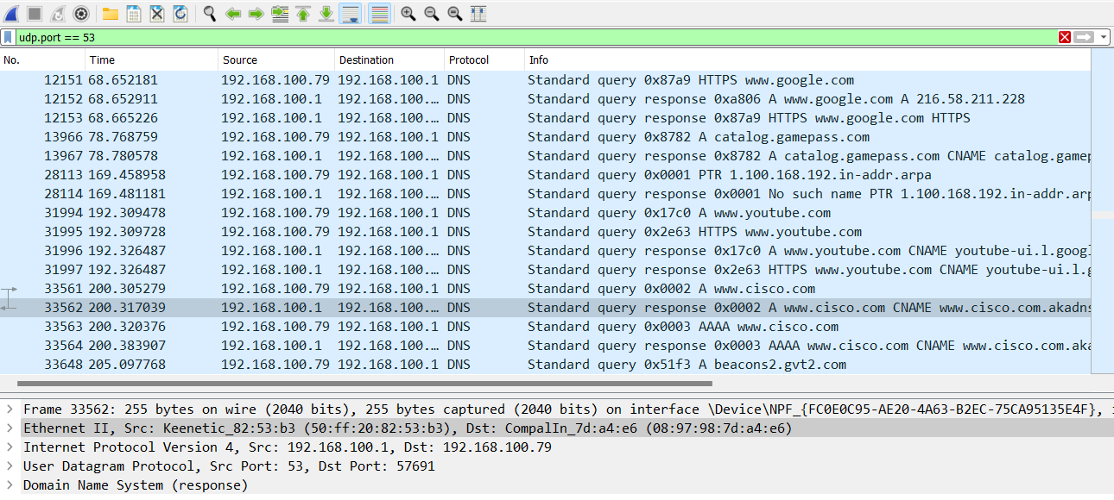Expand Internet Protocol Version 4 section
The image size is (1114, 500).
(9, 447)
